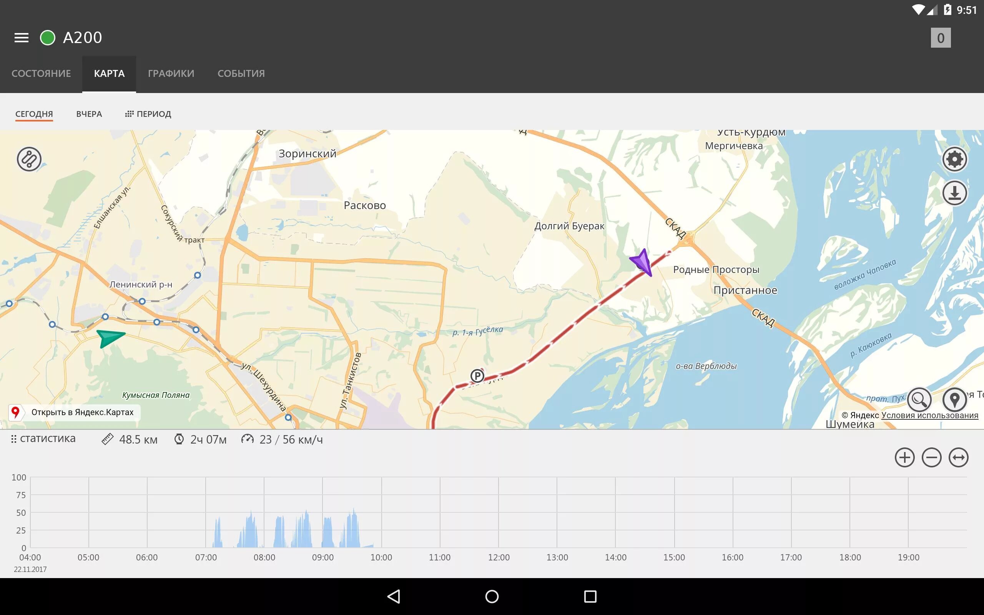Screen dimensions: 984x615
Task: Tap the route track icon on map
Action: click(x=29, y=159)
